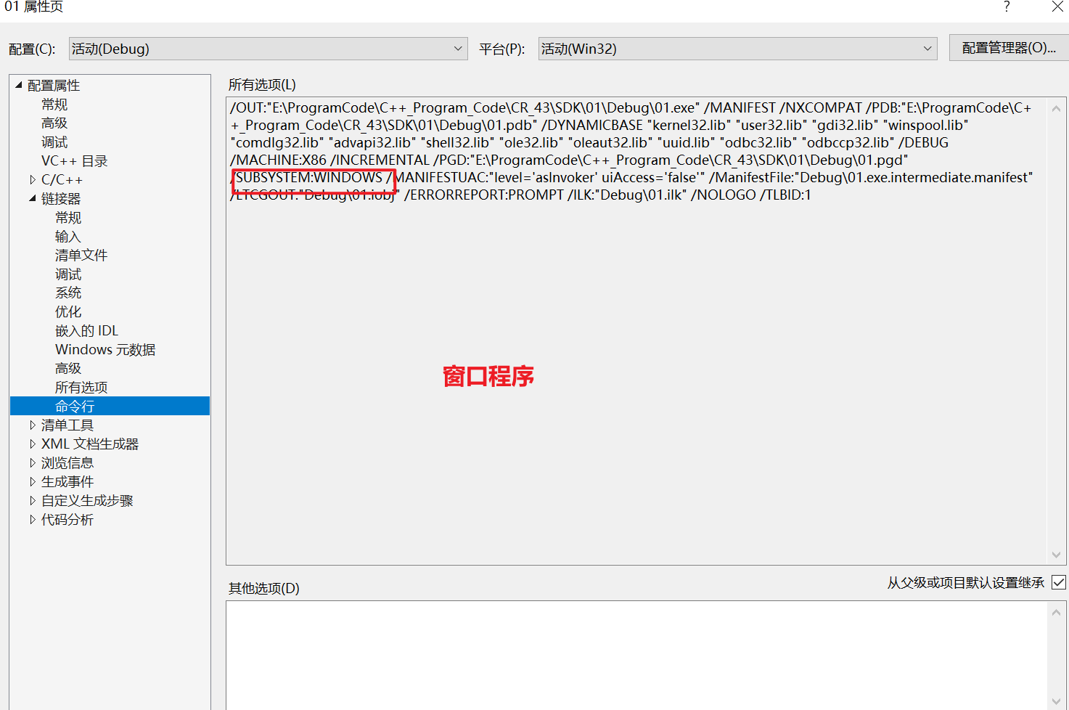Collapse the 配置属性 root node
Screen dimensions: 1069x710
pos(19,84)
